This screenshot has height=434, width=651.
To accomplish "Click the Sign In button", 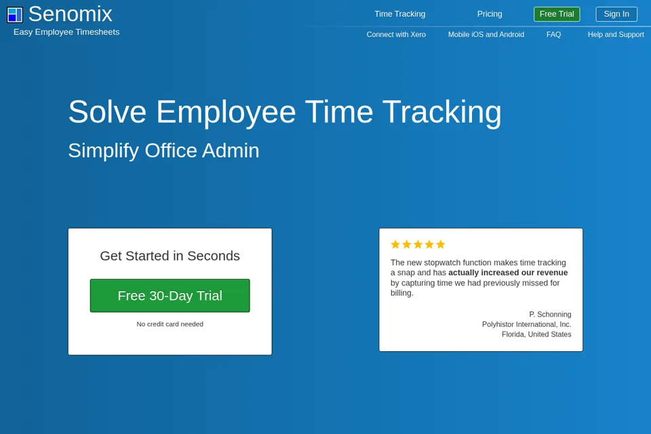I will click(x=616, y=14).
